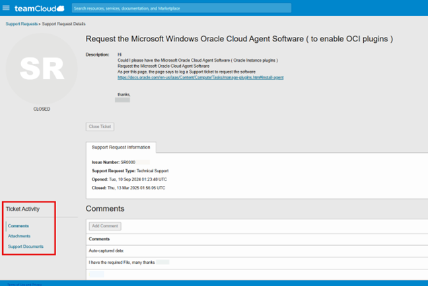
Task: Click the Closed date Thu, 13 Mar 2025
Action: pyautogui.click(x=137, y=188)
